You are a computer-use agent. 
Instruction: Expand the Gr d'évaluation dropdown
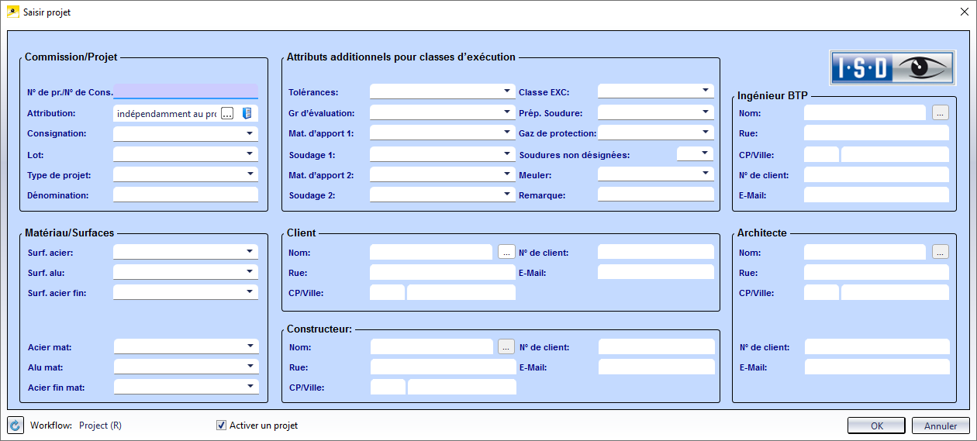507,112
